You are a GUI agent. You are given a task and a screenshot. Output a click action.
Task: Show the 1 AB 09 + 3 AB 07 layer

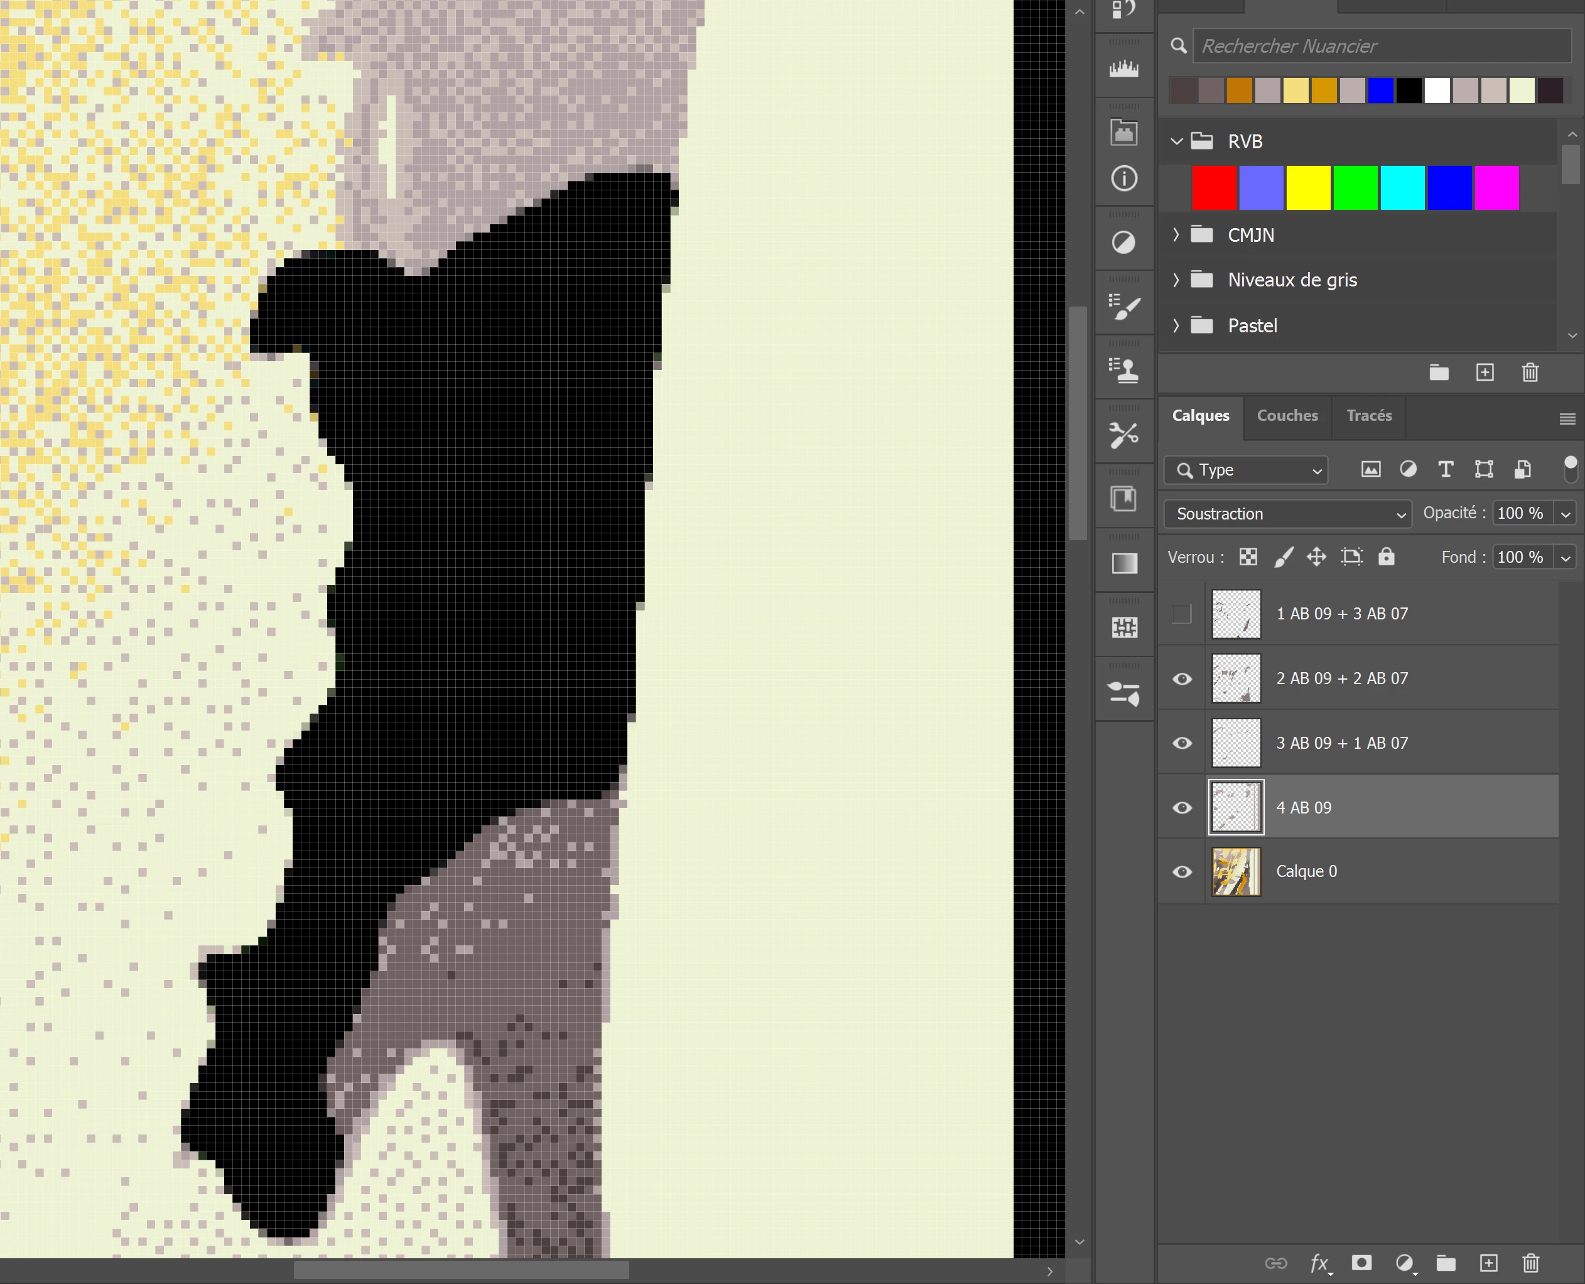[x=1181, y=614]
